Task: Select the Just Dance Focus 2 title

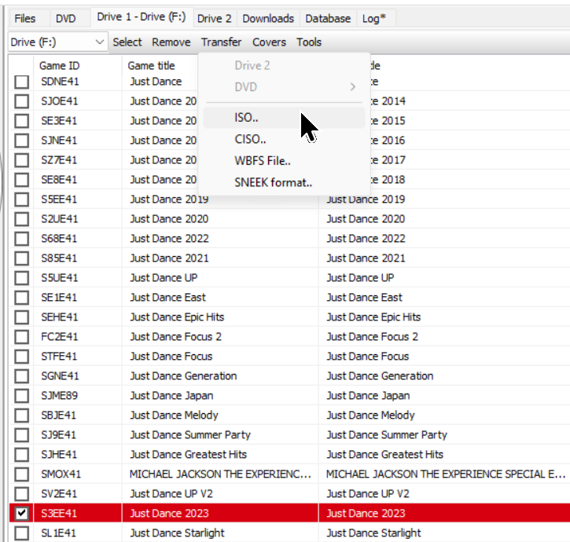Action: (176, 337)
